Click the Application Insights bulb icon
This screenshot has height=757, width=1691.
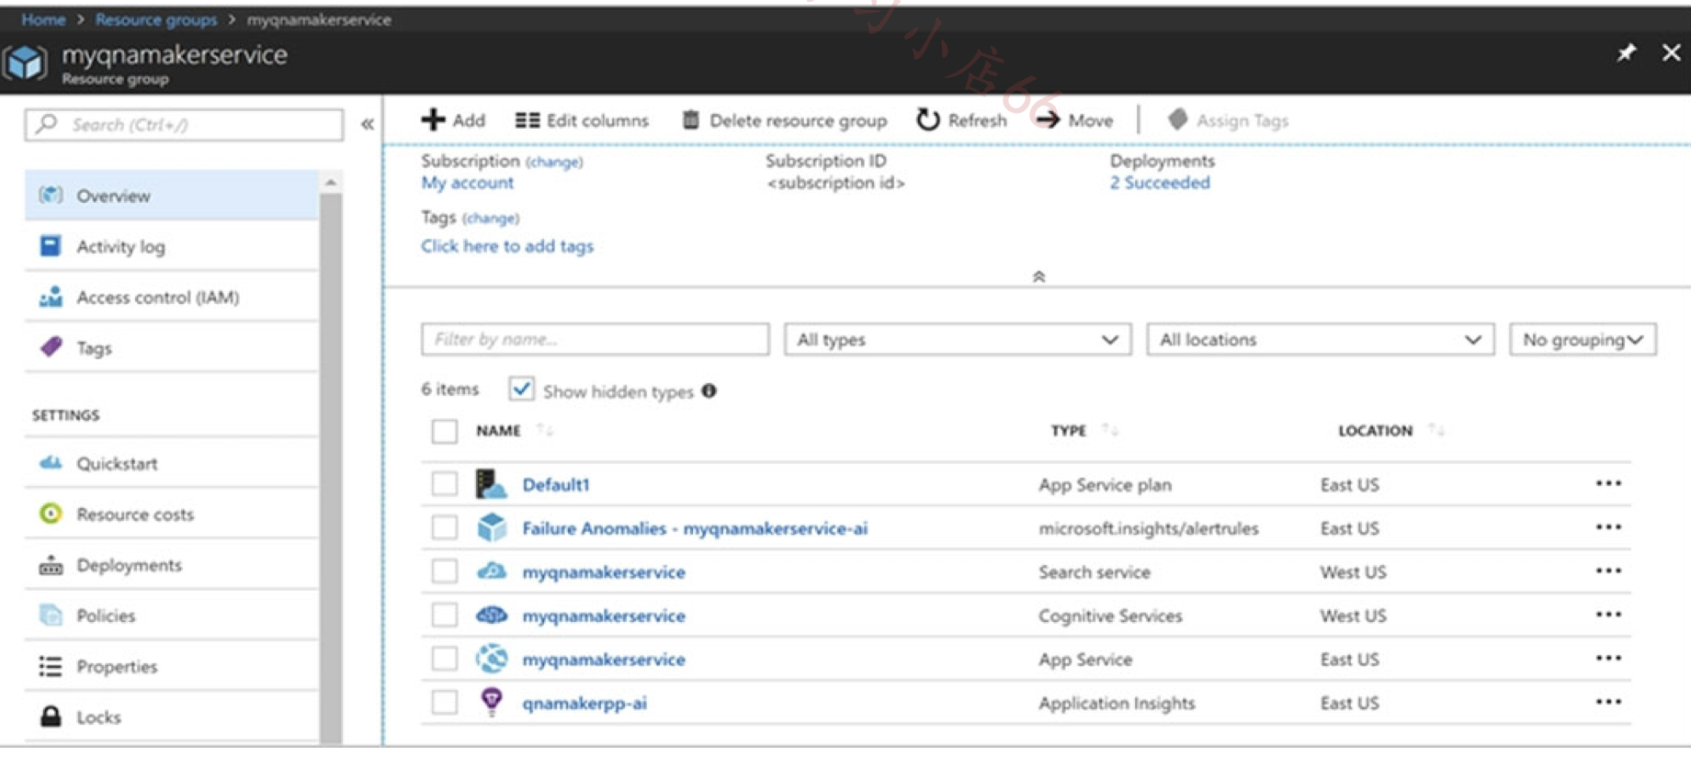492,702
